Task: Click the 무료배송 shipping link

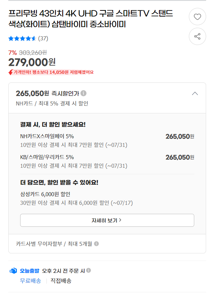Action: click(31, 281)
